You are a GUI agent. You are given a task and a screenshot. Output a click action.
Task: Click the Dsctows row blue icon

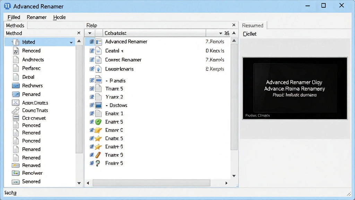pos(98,105)
